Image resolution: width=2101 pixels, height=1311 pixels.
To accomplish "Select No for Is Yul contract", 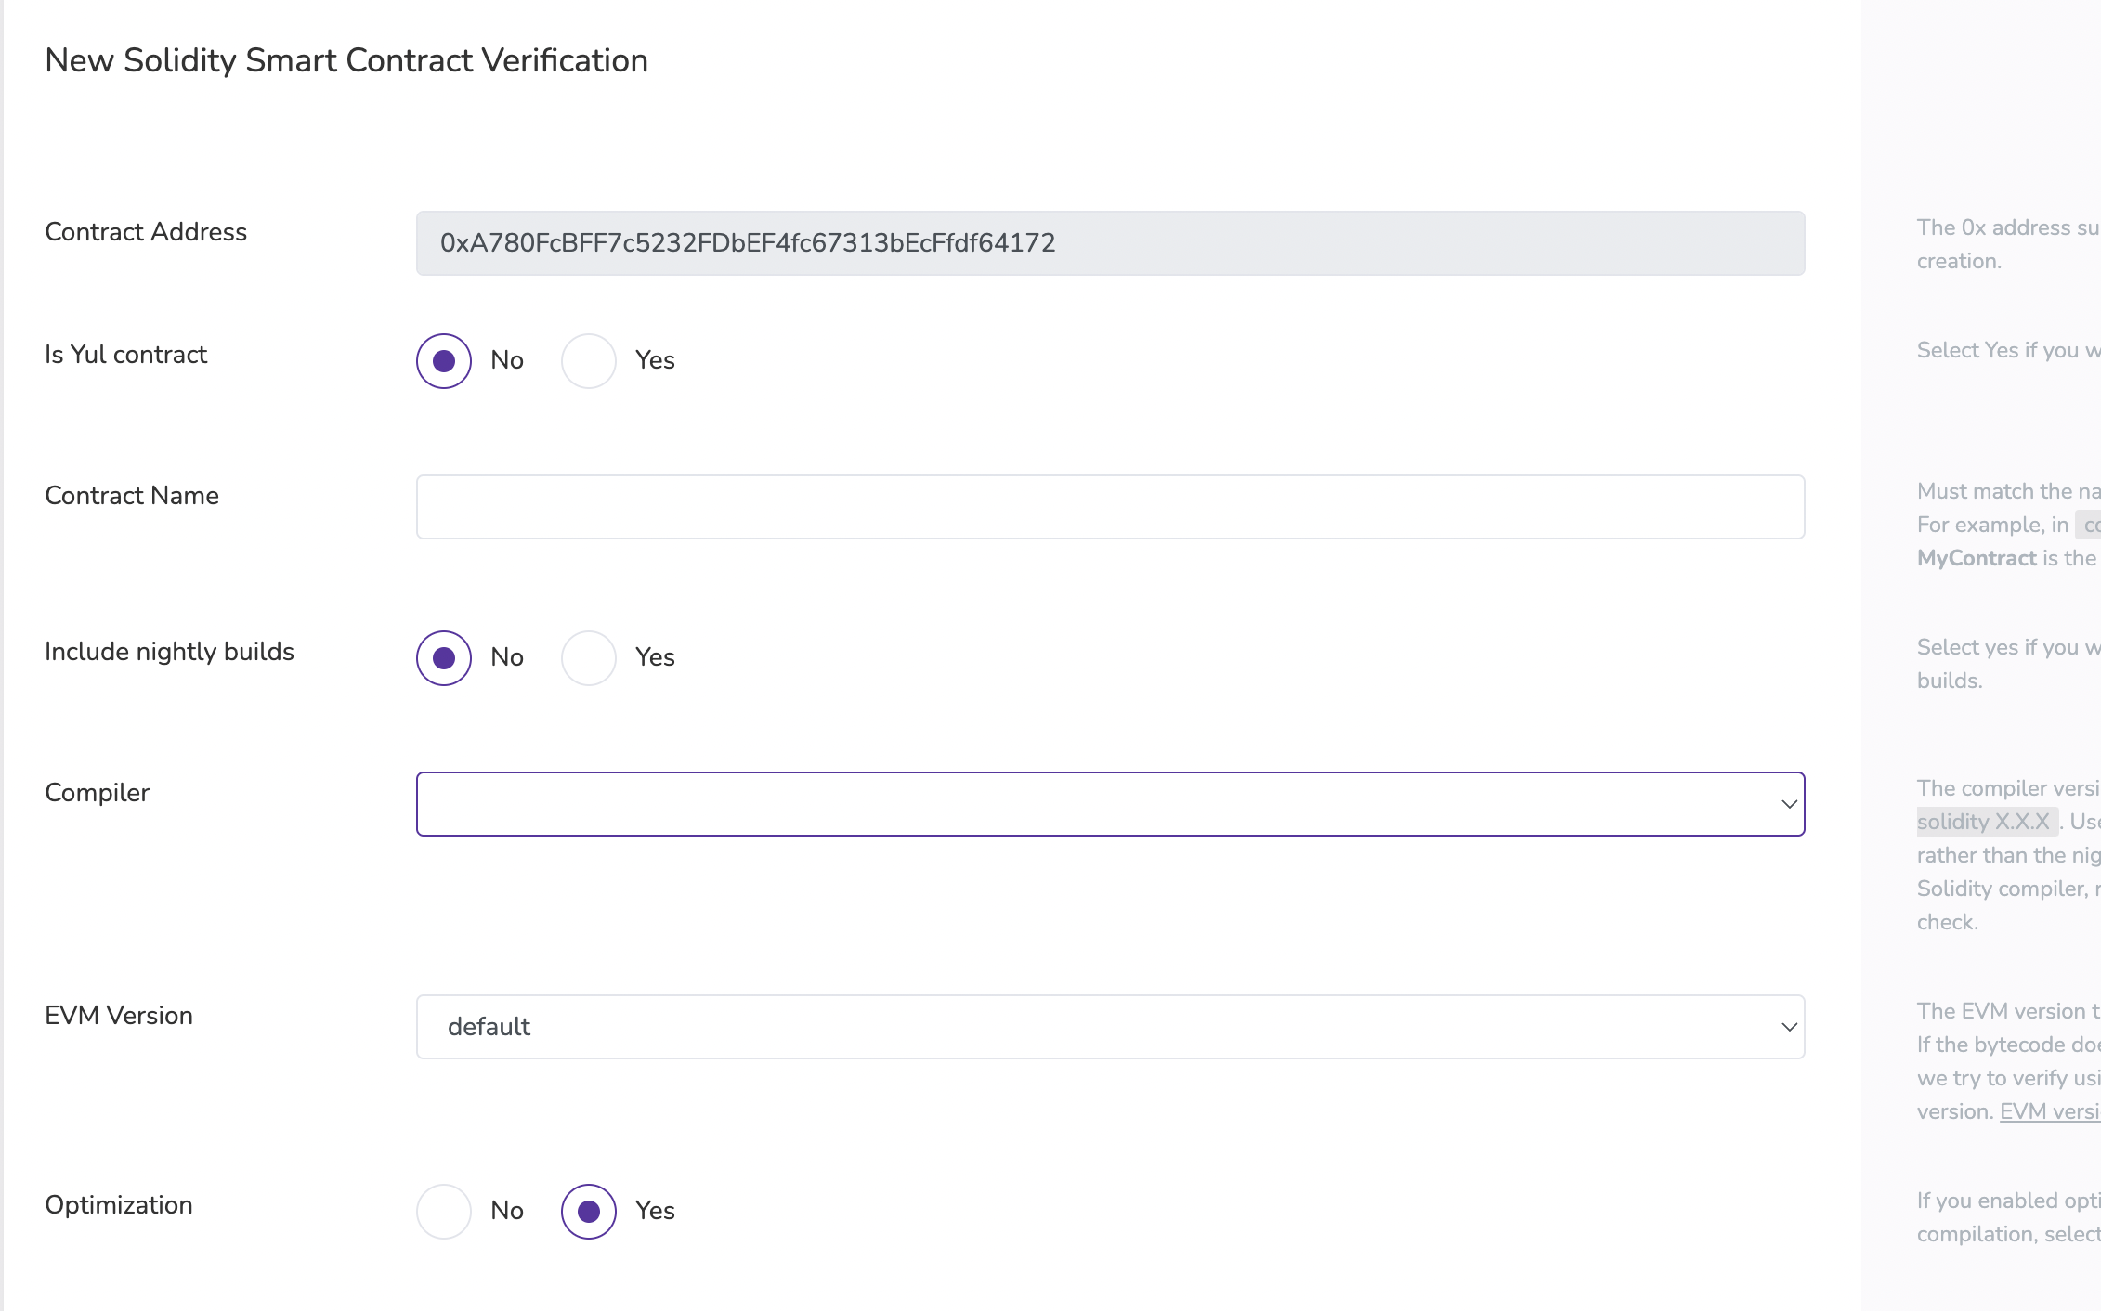I will click(x=444, y=361).
